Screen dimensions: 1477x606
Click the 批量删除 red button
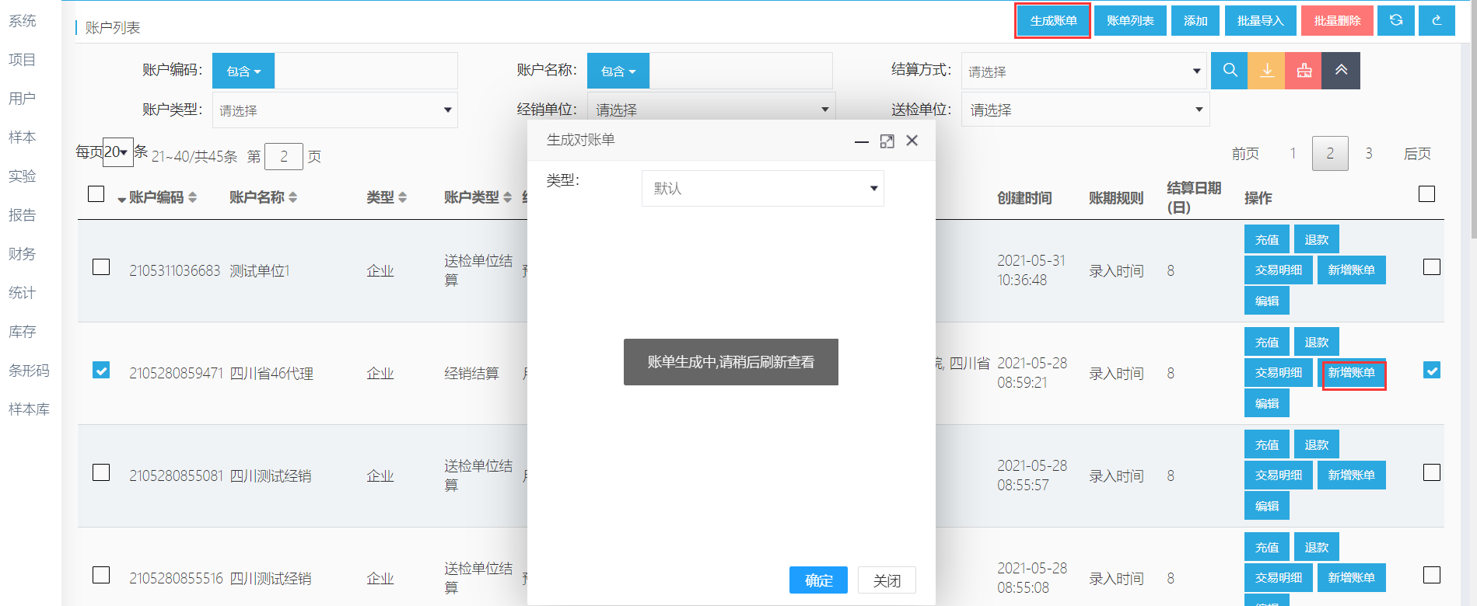[1337, 21]
